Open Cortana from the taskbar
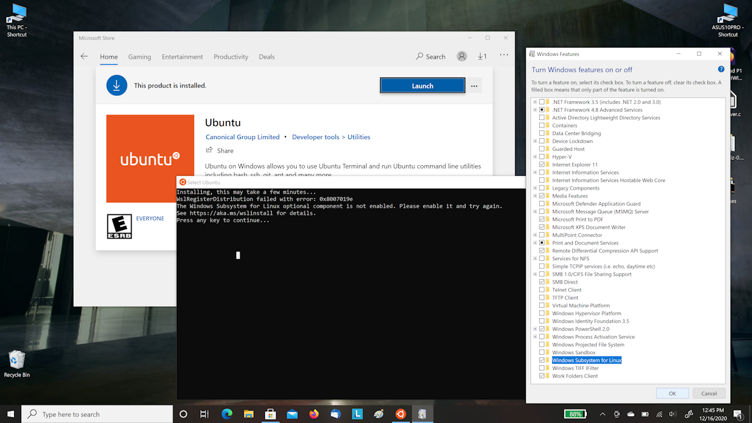The image size is (752, 423). coord(183,414)
